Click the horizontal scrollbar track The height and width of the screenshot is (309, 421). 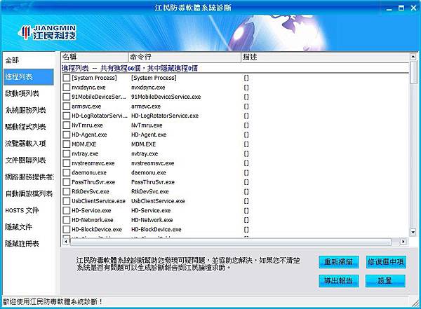pos(230,242)
